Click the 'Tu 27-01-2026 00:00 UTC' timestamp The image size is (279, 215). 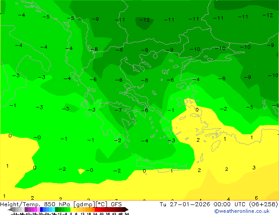(203, 204)
